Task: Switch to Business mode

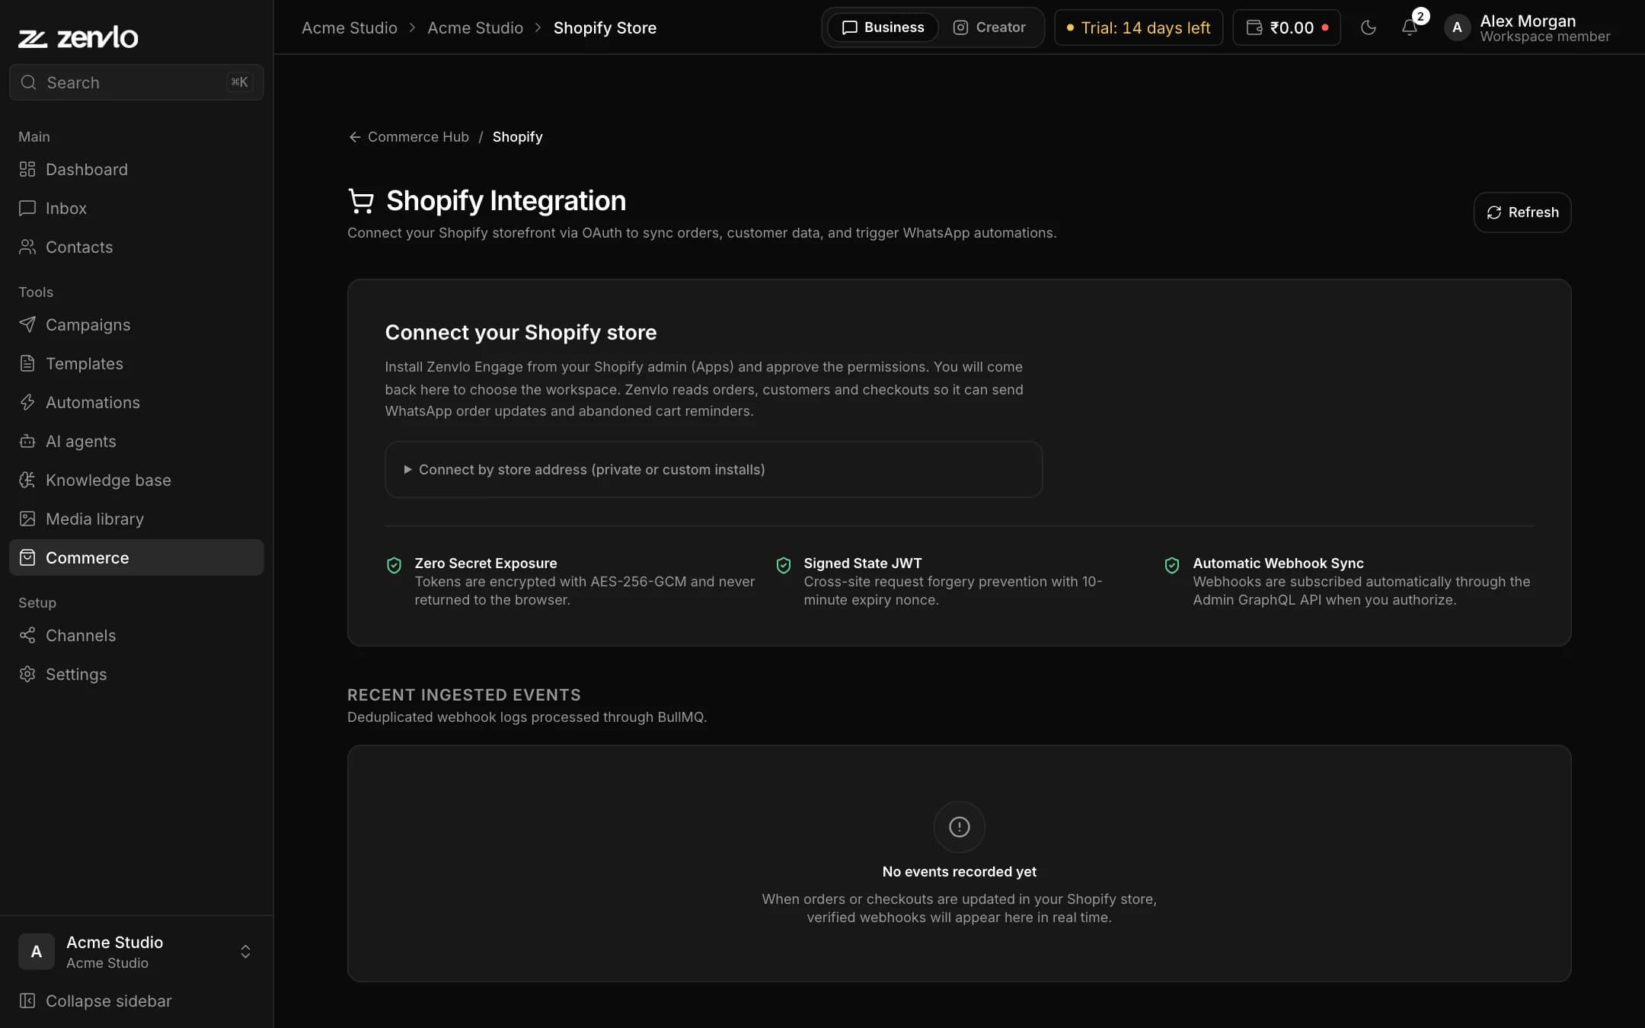Action: click(x=883, y=27)
